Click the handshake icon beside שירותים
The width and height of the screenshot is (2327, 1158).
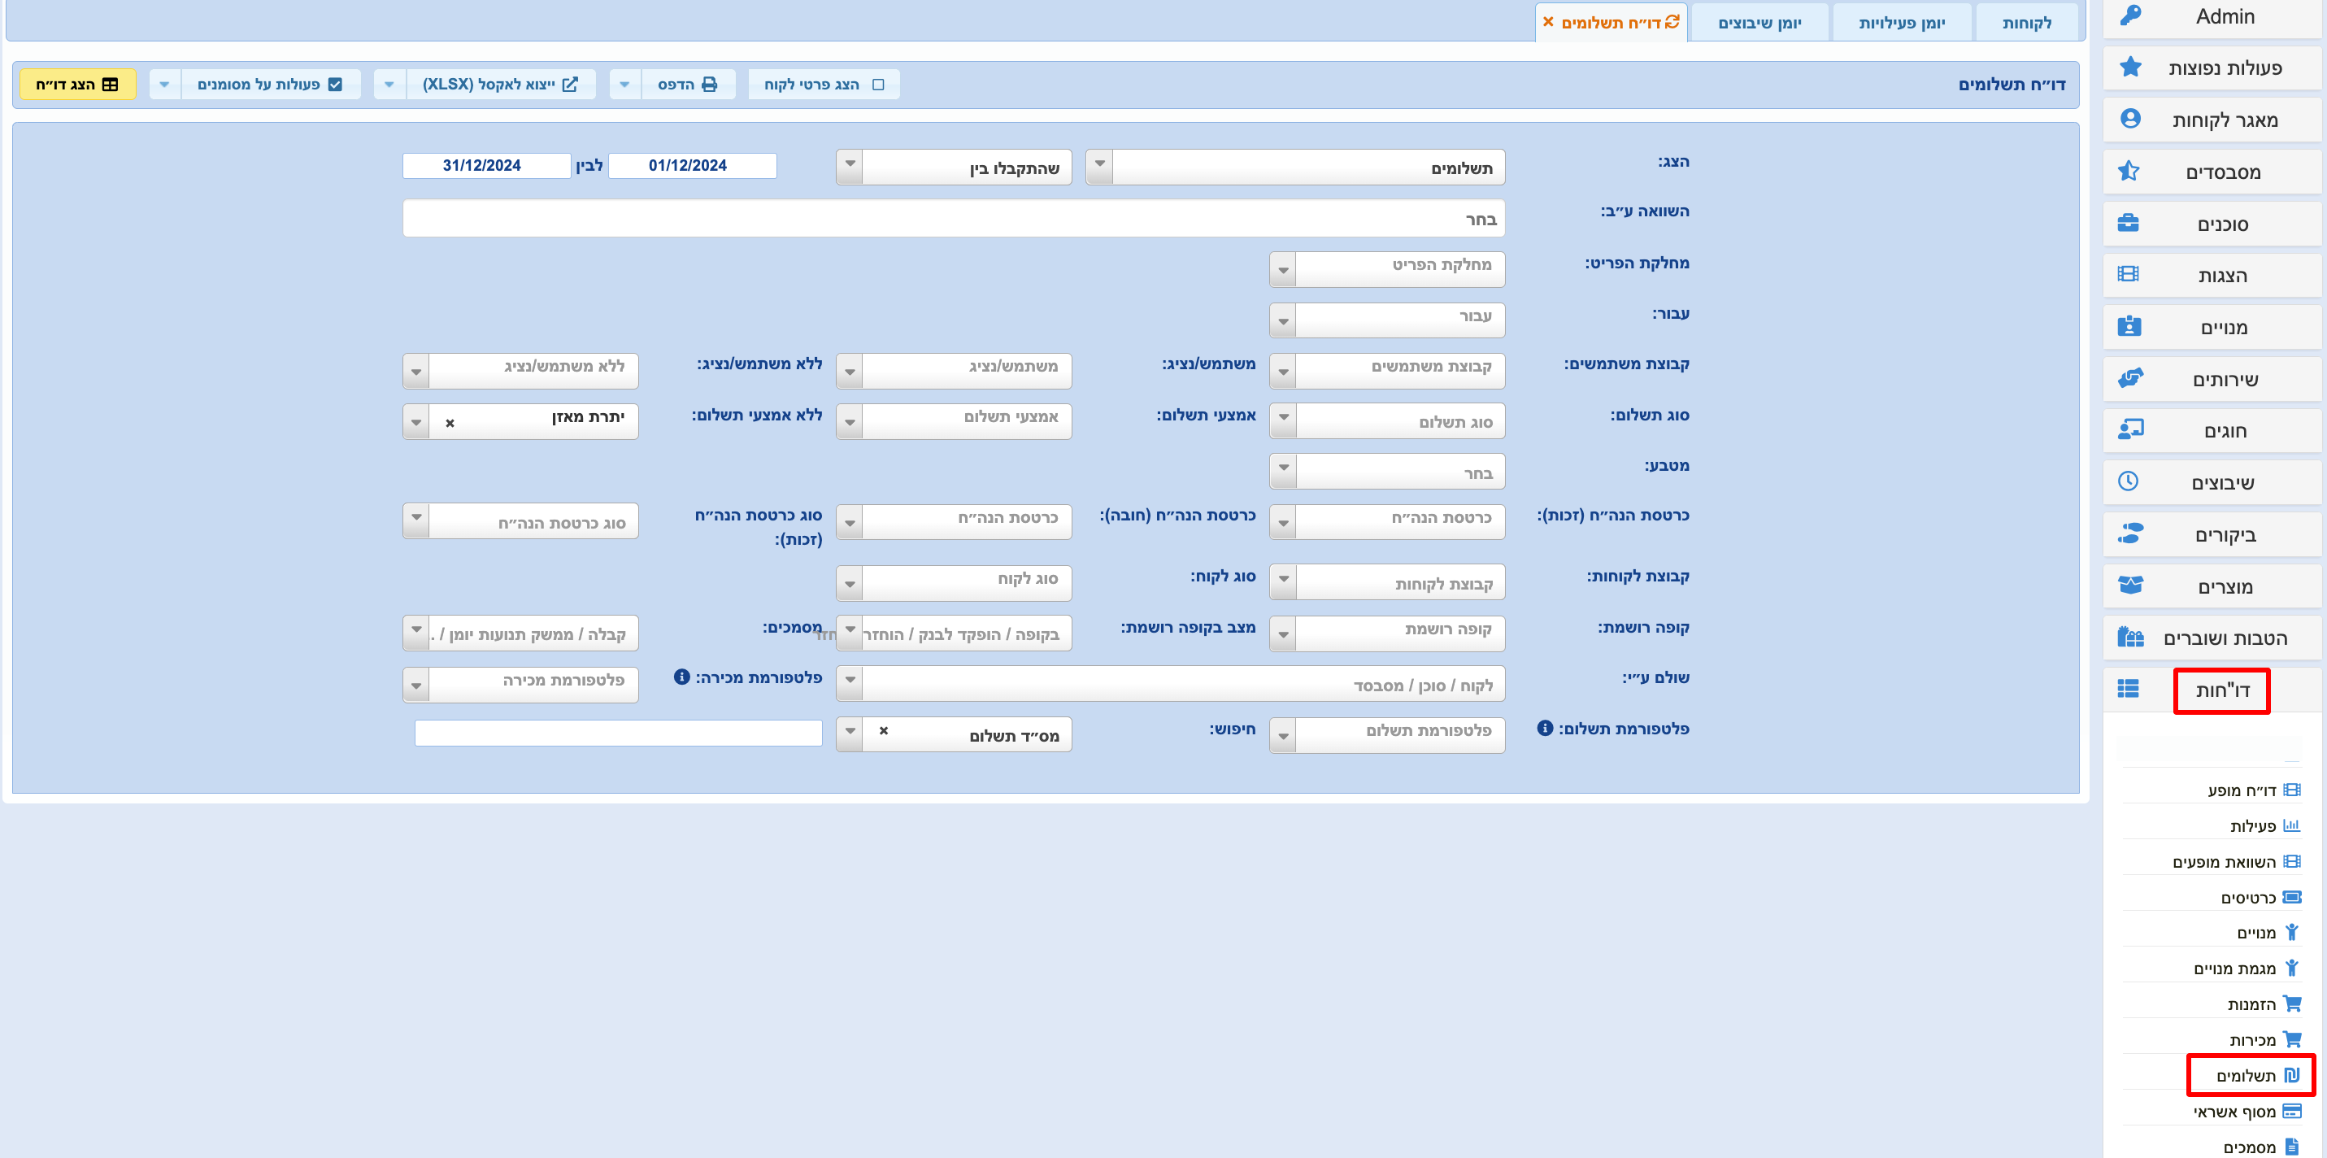click(x=2130, y=378)
